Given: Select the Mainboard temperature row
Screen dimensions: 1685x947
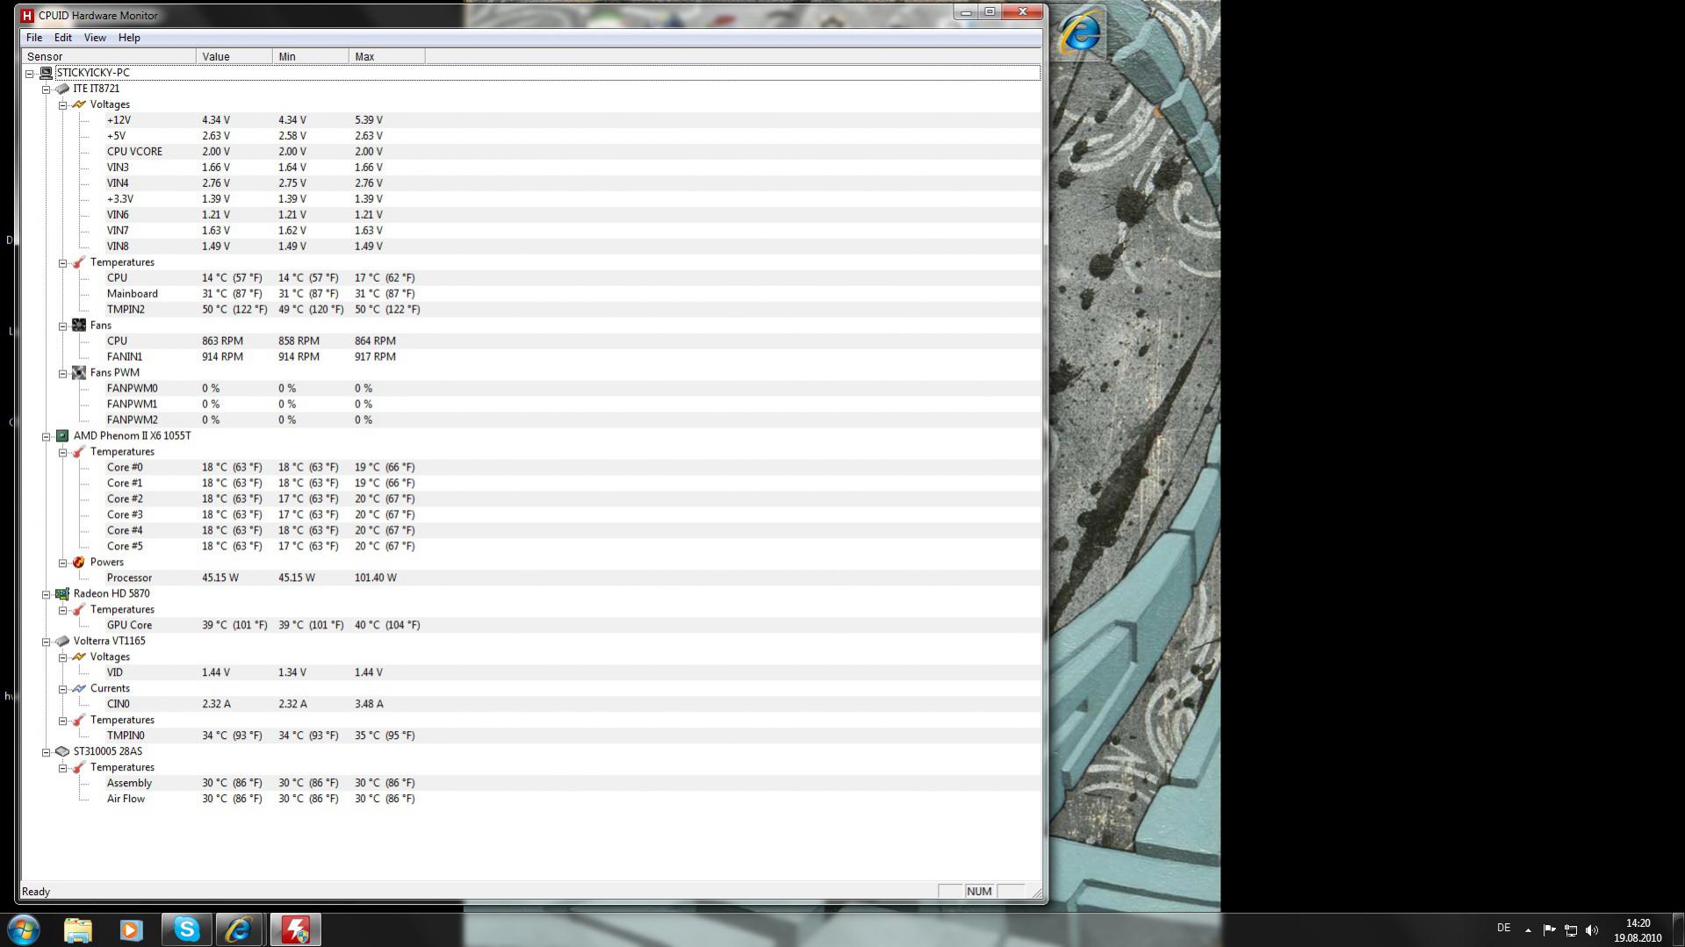Looking at the screenshot, I should 572,294.
